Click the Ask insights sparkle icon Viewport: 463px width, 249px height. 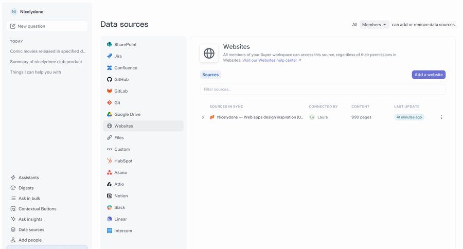pos(13,219)
